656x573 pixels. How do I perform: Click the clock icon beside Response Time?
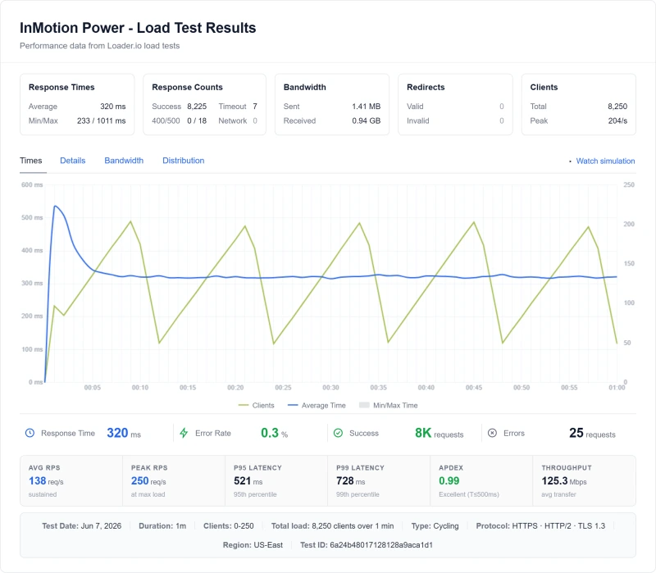pos(30,433)
